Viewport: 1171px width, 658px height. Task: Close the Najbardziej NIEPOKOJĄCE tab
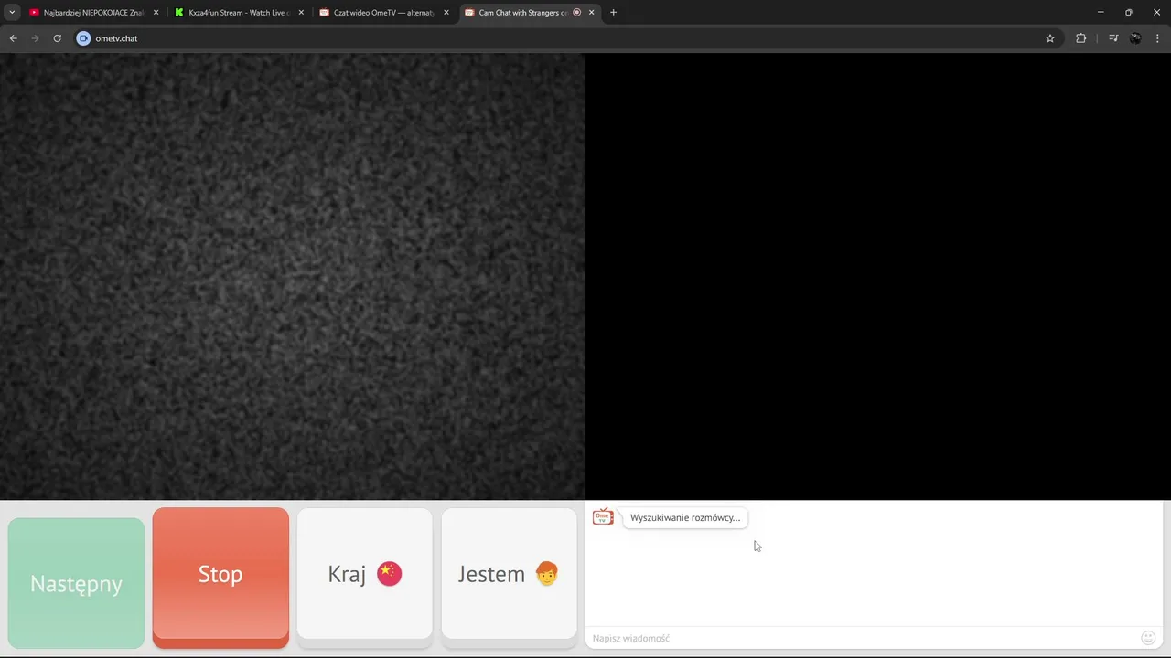coord(156,13)
